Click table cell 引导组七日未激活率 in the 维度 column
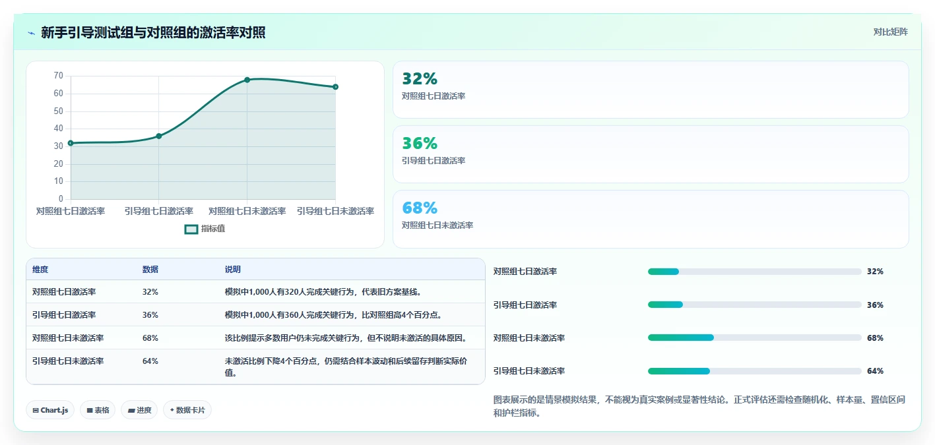The width and height of the screenshot is (935, 445). tap(68, 361)
